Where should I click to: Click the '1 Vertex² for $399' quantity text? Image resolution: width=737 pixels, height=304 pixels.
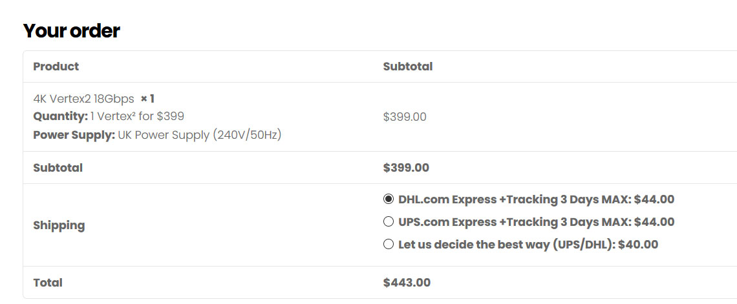click(x=137, y=116)
